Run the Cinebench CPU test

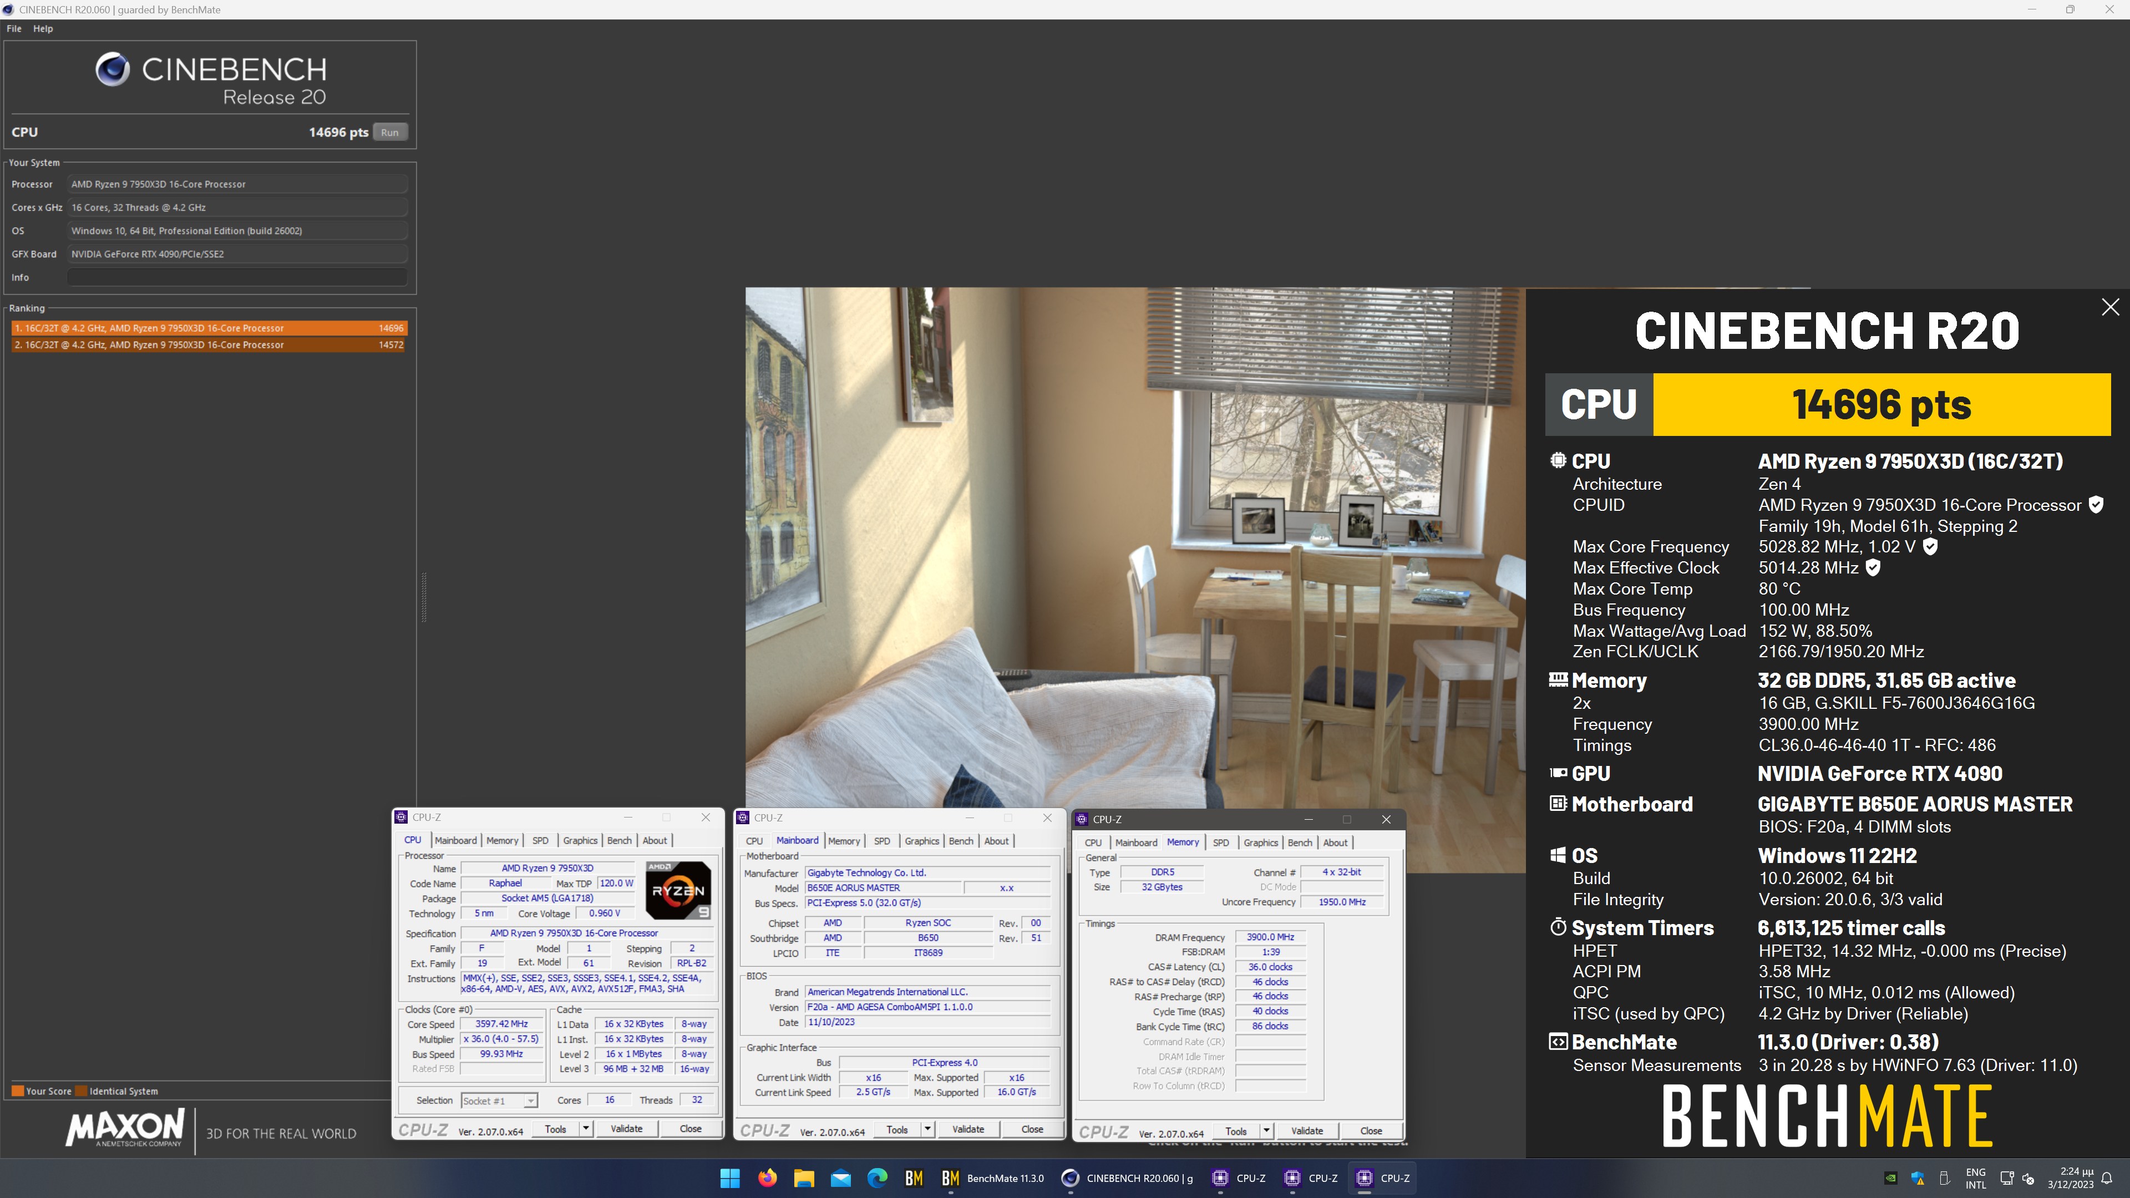(x=389, y=133)
